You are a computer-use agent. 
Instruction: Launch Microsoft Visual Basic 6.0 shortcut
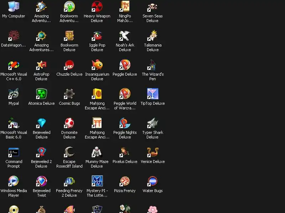pos(14,123)
